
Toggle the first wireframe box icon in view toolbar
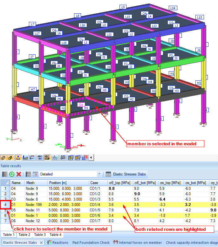pyautogui.click(x=3, y=157)
